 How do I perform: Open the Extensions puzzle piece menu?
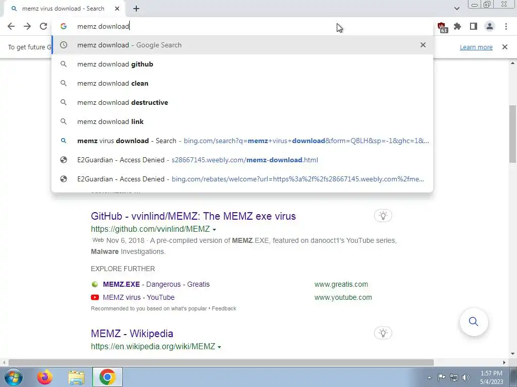click(457, 26)
